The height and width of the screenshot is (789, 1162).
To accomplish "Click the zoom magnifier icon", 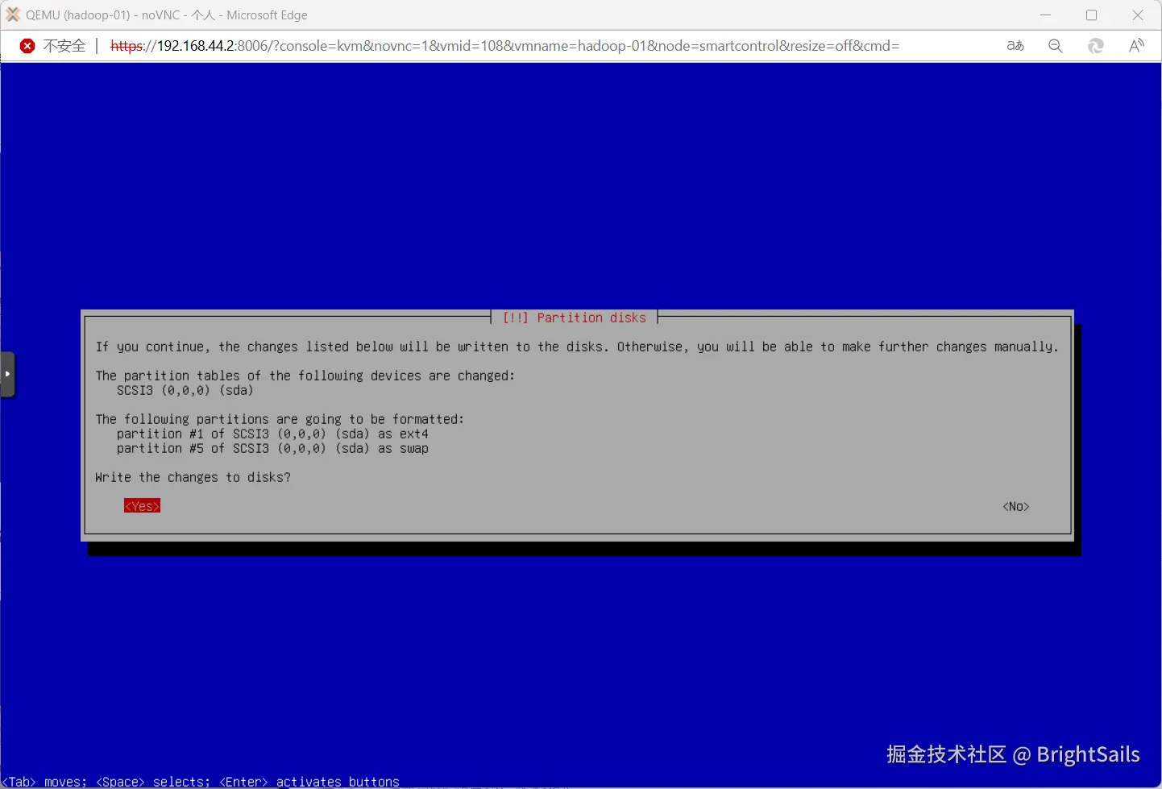I will coord(1056,46).
